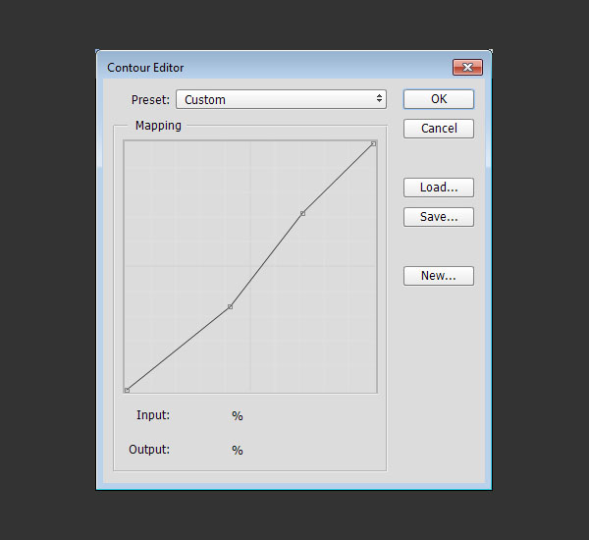This screenshot has width=589, height=540.
Task: Confirm the contour with the OK button
Action: tap(438, 99)
